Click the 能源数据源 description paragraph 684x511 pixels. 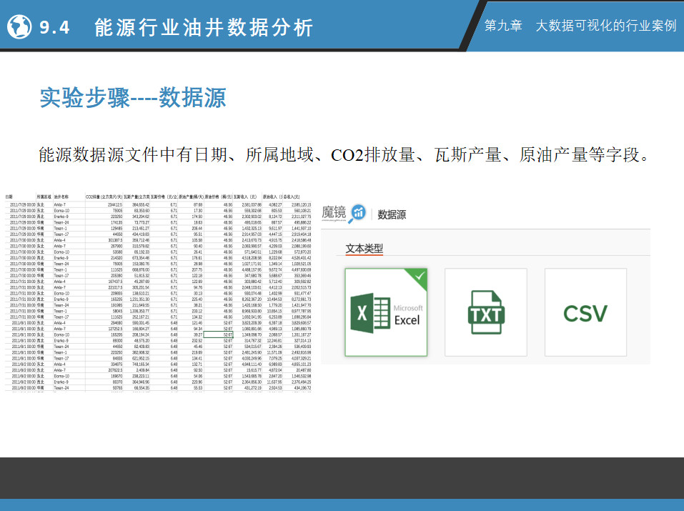343,155
